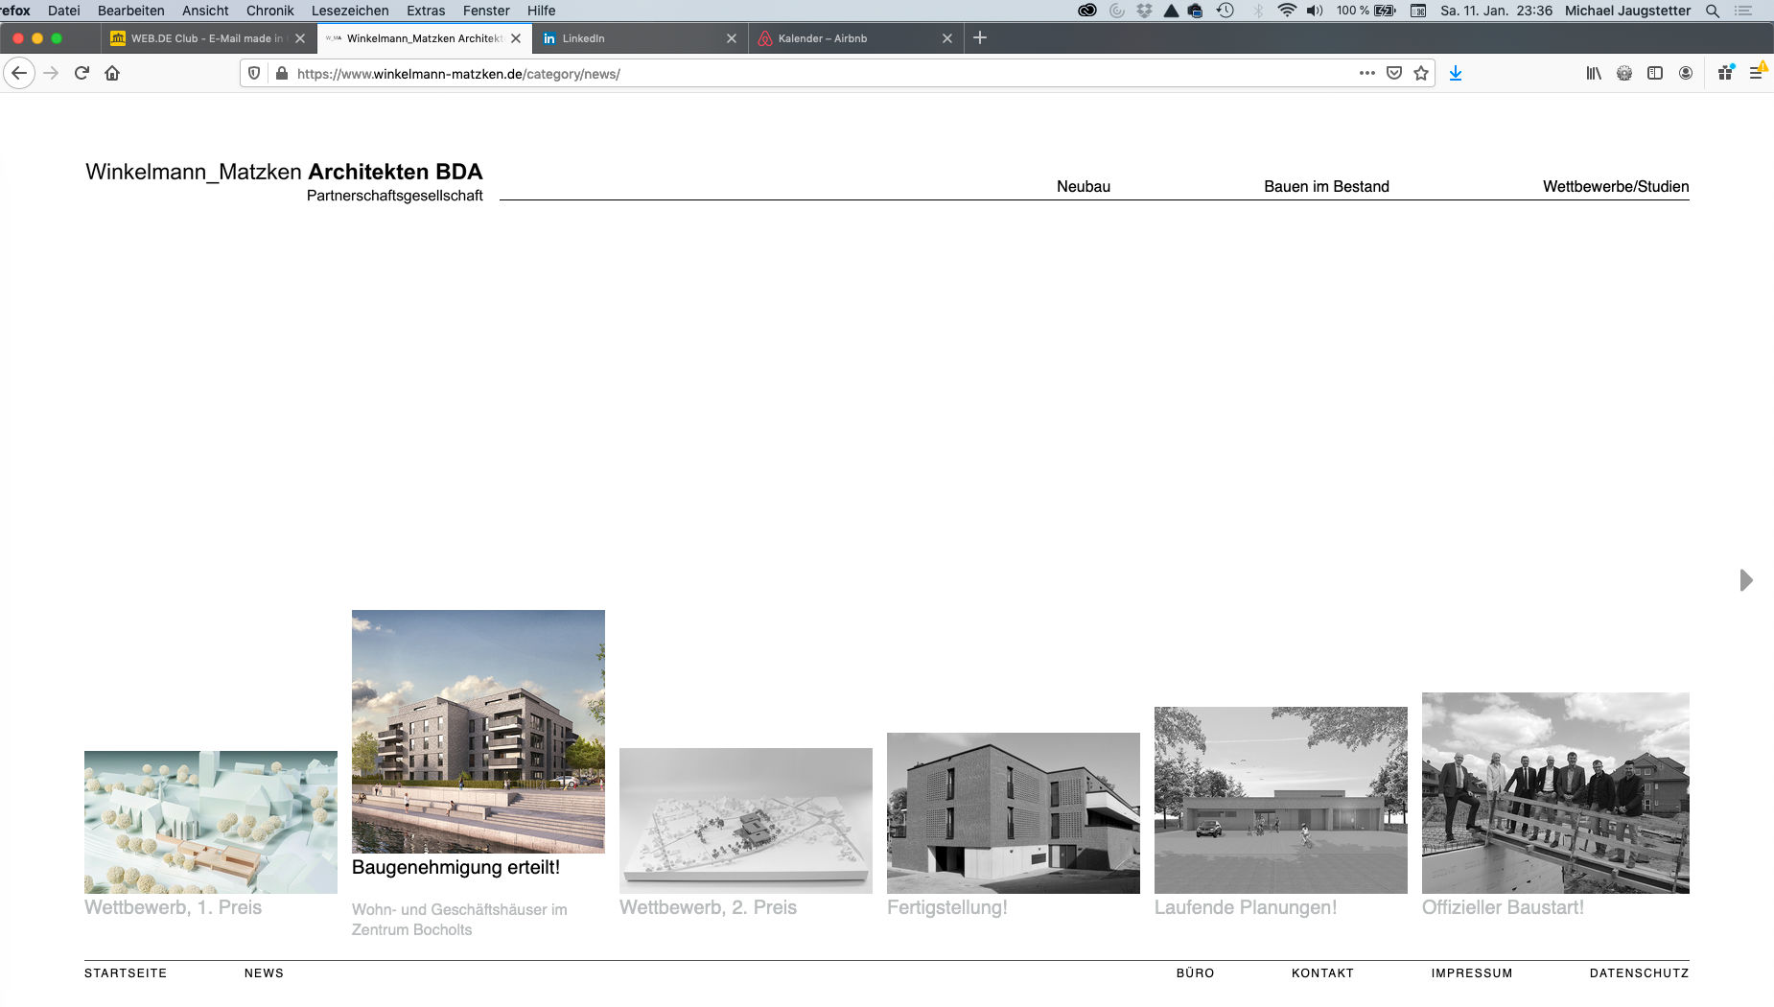
Task: Open Fertigstellung brick house photo
Action: click(x=1014, y=813)
